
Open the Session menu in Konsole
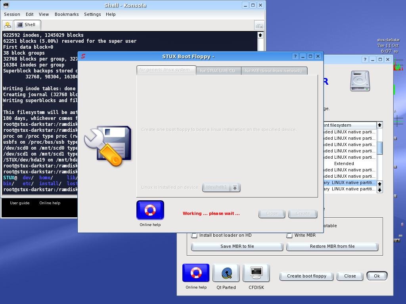tap(12, 14)
